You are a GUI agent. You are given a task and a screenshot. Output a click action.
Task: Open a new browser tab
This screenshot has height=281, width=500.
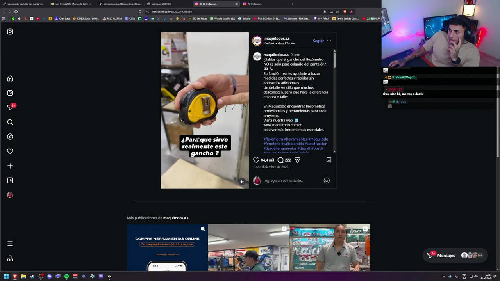tap(292, 4)
